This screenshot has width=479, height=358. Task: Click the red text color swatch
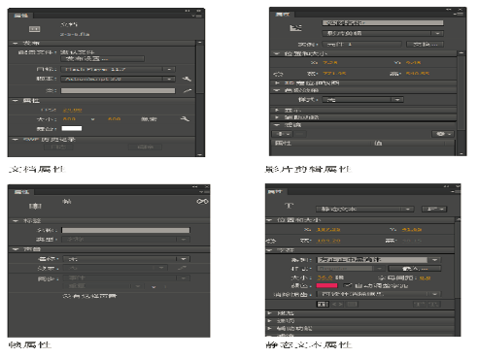(x=327, y=285)
